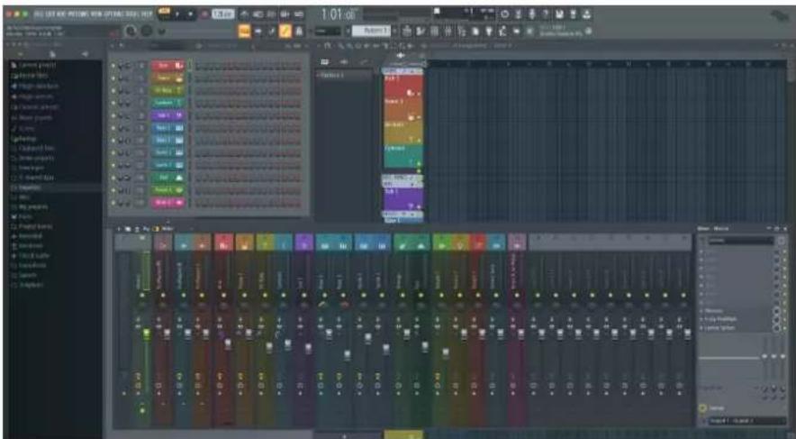Click the red Kick channel button

click(x=168, y=66)
